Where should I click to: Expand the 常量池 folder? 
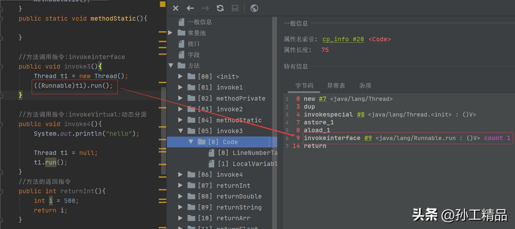(x=170, y=33)
